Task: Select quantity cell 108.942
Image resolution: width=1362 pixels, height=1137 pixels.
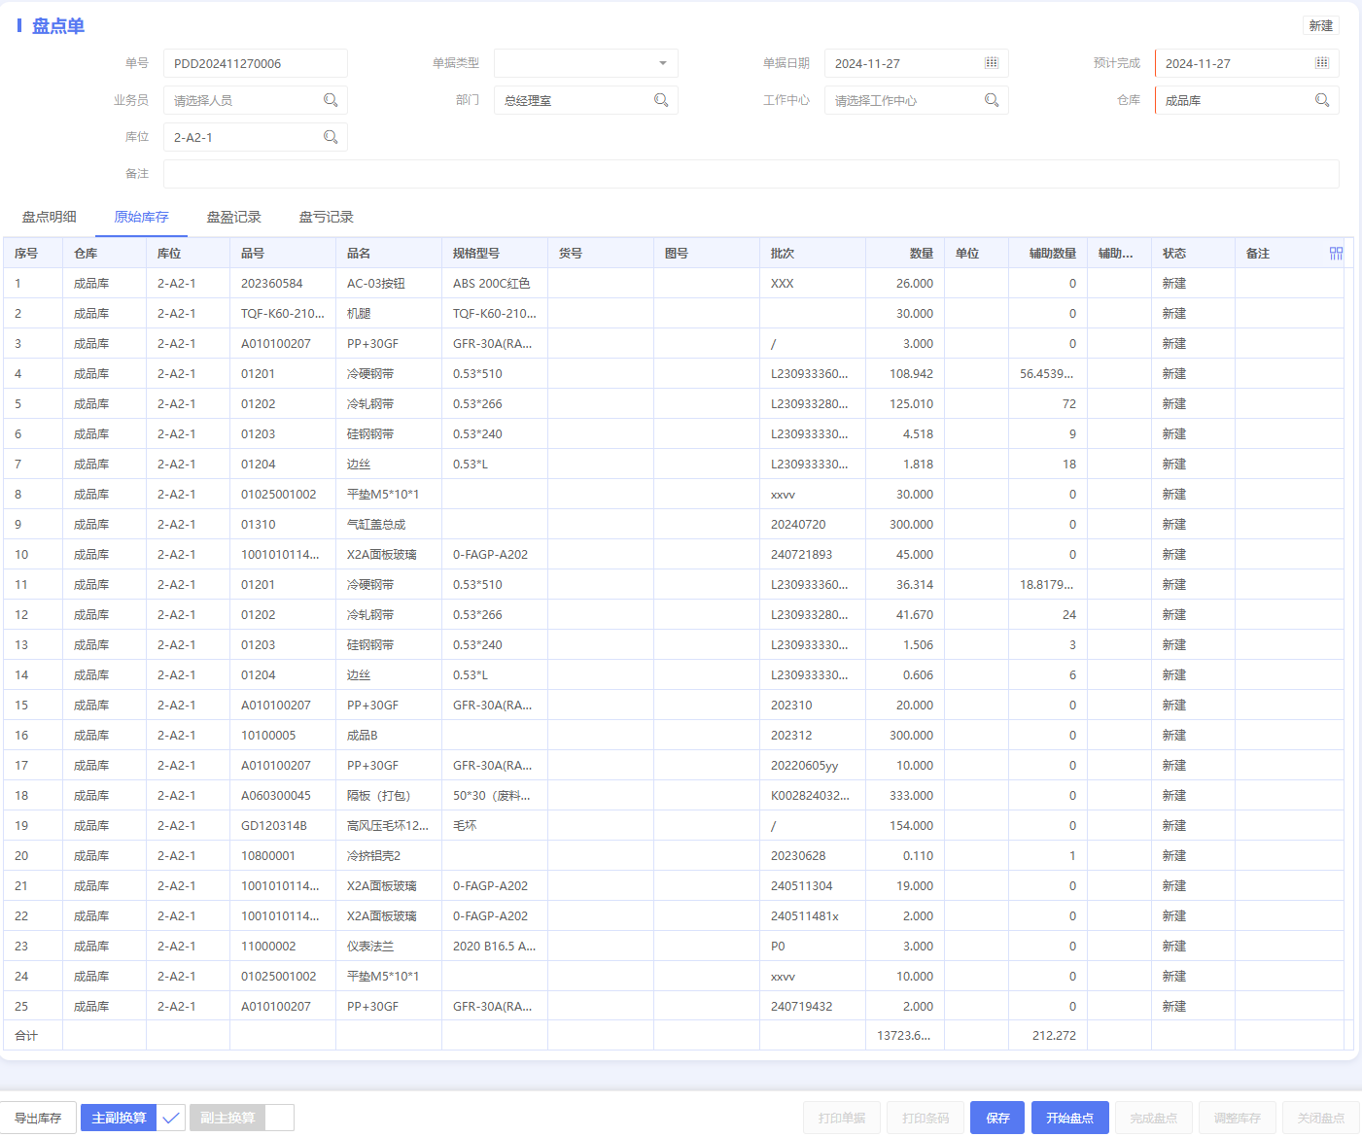Action: point(905,374)
